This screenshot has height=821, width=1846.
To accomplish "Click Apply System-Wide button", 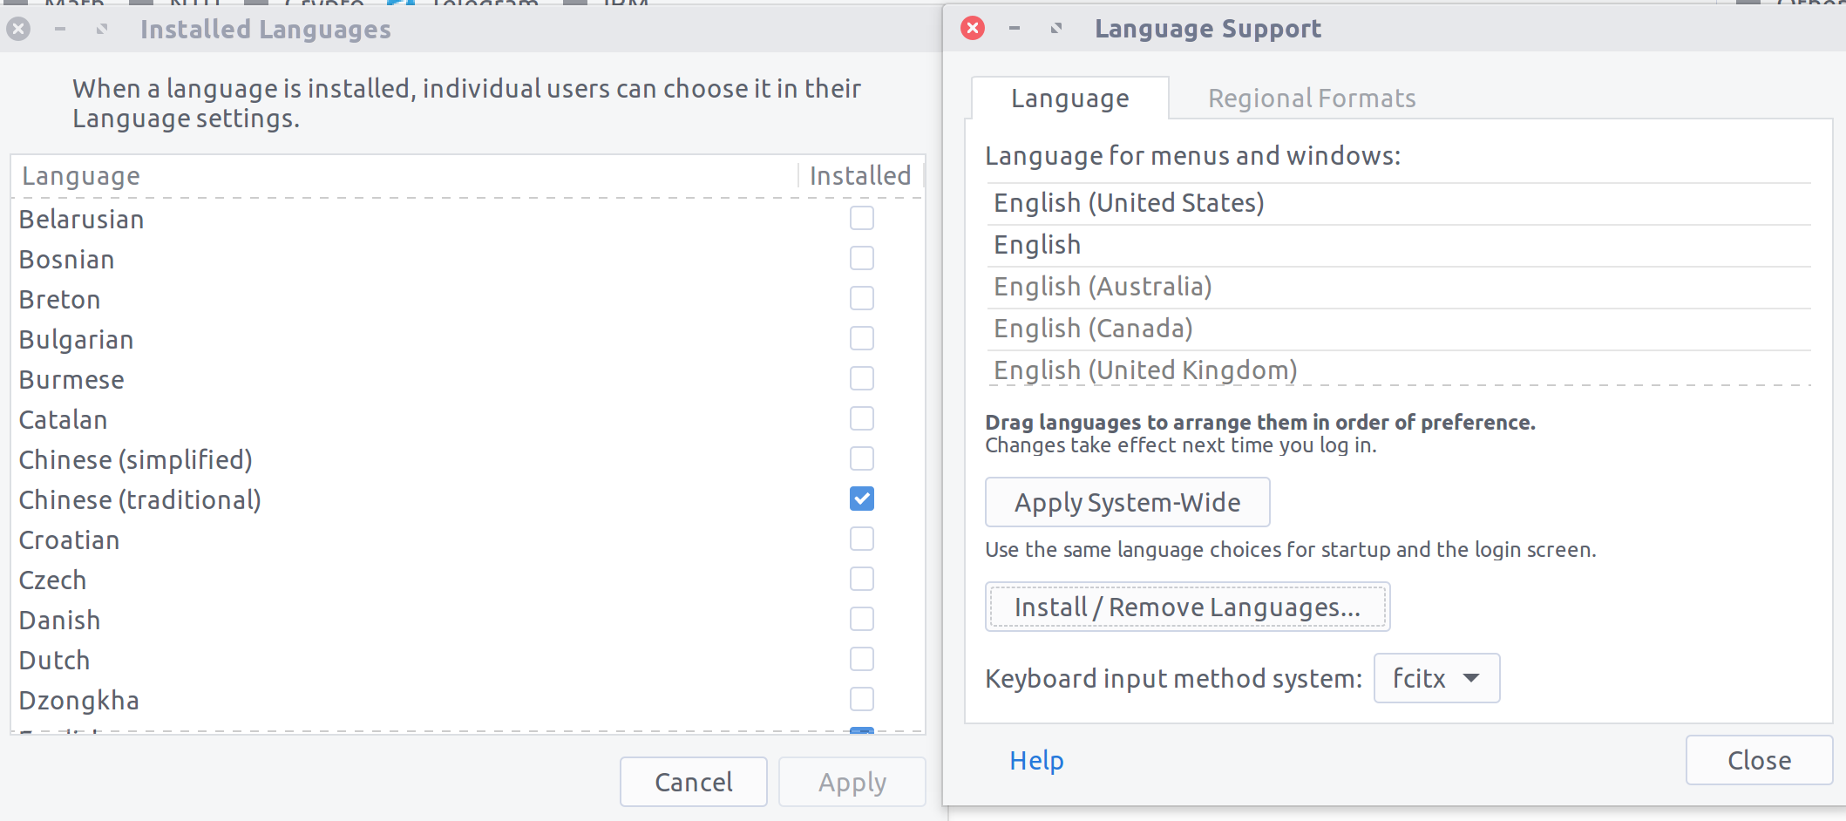I will tap(1127, 502).
